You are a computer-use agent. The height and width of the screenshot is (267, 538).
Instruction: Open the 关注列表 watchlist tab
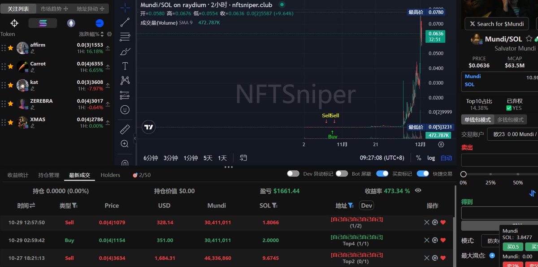coord(18,9)
